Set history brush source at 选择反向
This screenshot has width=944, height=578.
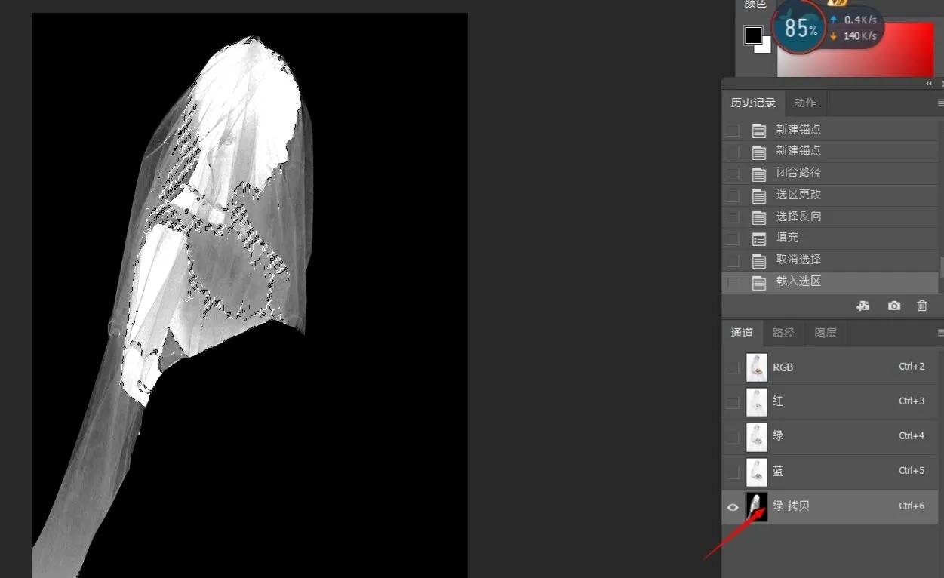click(x=732, y=217)
